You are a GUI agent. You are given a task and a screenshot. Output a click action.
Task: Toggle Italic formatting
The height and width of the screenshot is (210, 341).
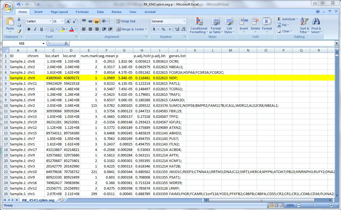click(35, 29)
